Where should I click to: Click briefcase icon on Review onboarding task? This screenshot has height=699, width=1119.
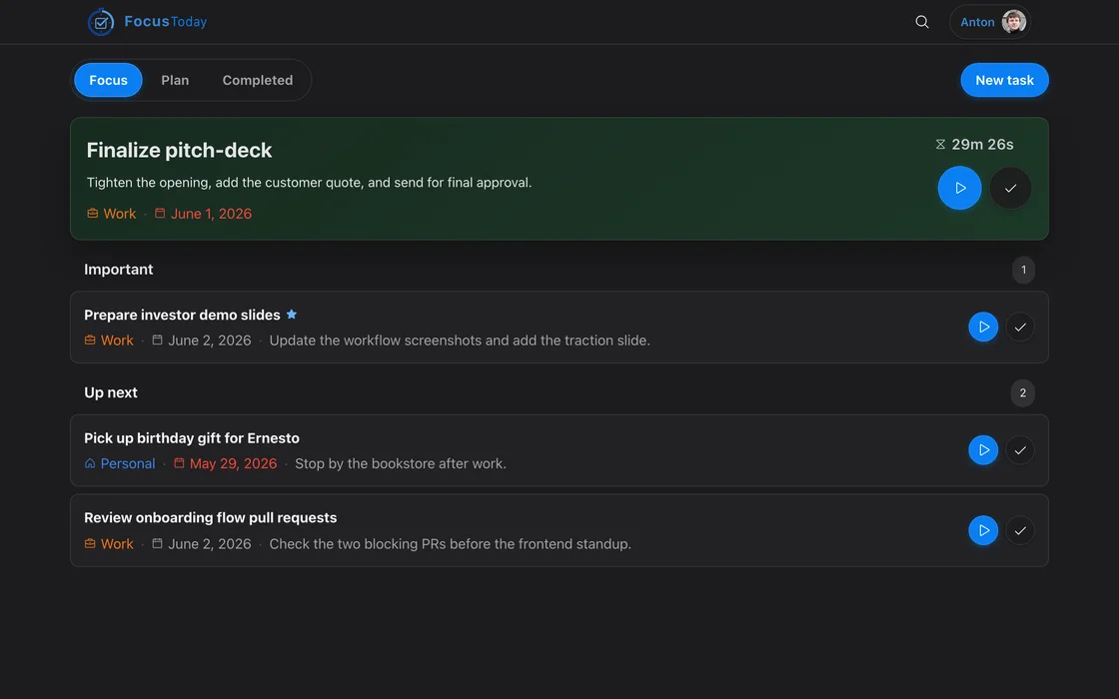coord(90,543)
